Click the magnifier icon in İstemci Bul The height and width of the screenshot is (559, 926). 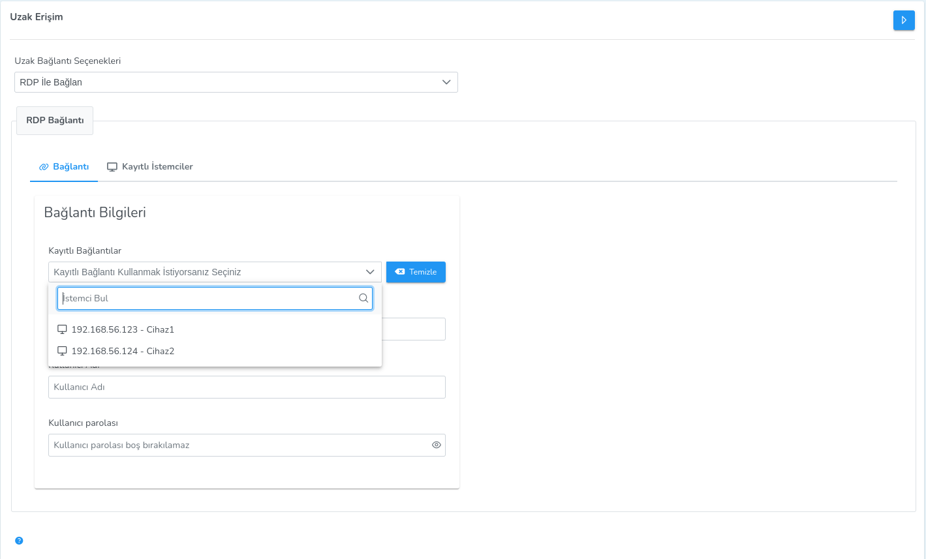pos(363,298)
